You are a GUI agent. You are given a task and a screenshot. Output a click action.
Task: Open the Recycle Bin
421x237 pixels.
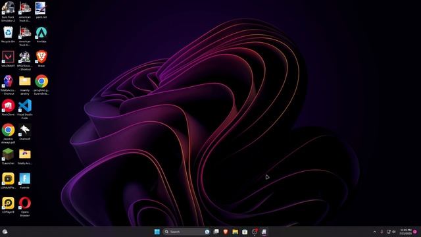8,35
